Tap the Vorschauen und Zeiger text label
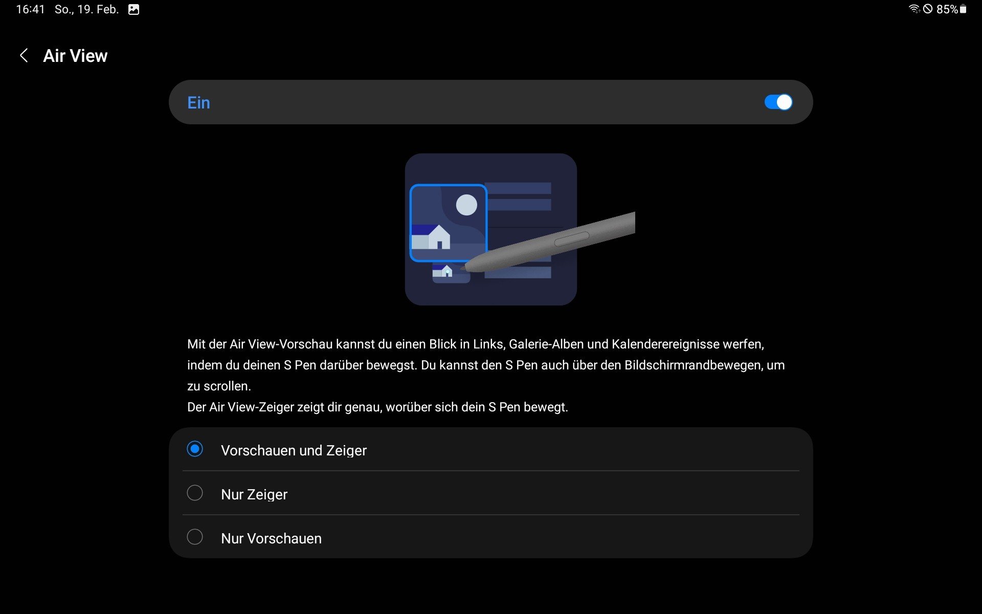The image size is (982, 614). tap(294, 450)
